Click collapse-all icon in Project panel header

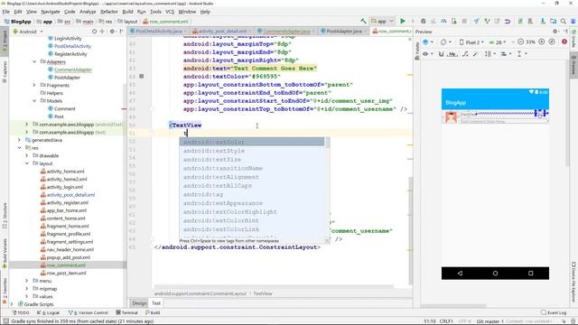[x=102, y=32]
